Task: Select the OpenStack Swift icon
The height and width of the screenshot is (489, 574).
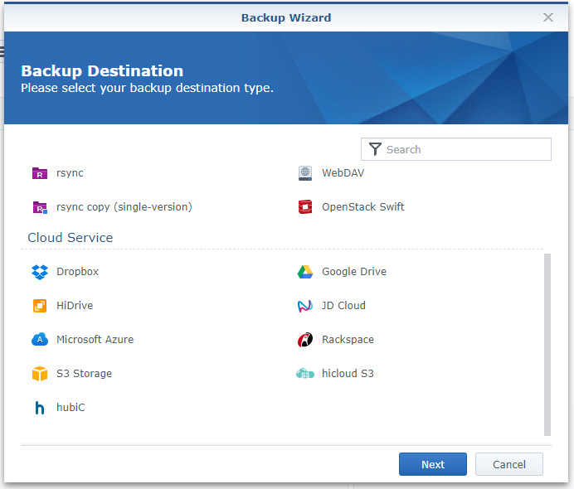Action: tap(305, 207)
